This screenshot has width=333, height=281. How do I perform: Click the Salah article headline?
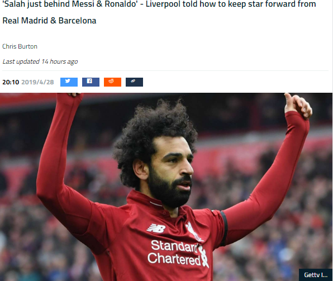[159, 12]
